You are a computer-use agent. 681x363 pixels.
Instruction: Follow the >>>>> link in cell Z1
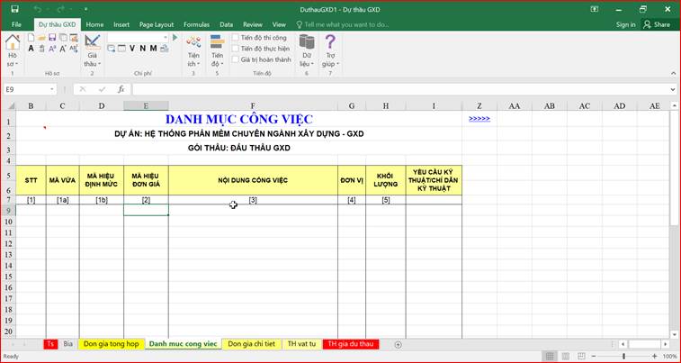[479, 118]
